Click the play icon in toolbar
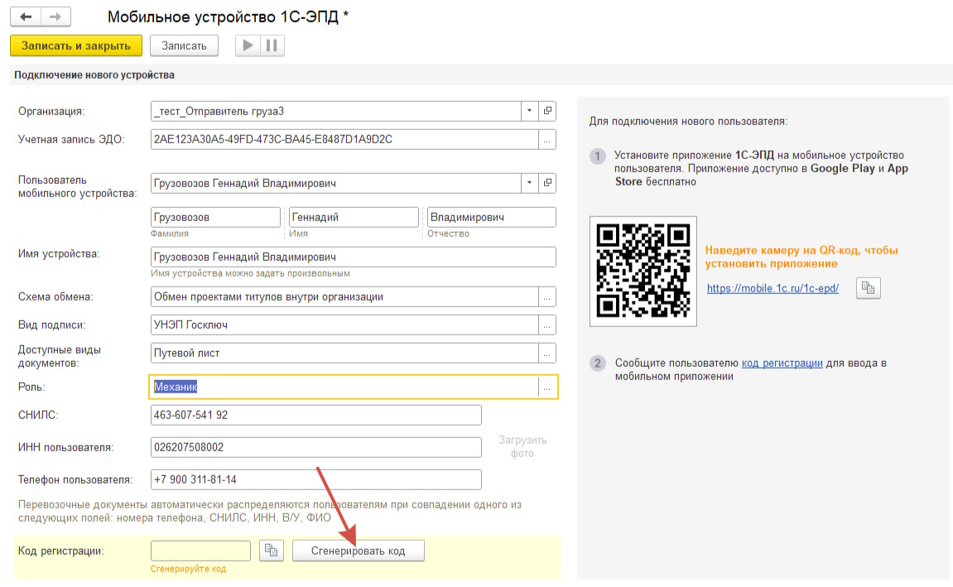This screenshot has width=953, height=587. click(x=248, y=46)
